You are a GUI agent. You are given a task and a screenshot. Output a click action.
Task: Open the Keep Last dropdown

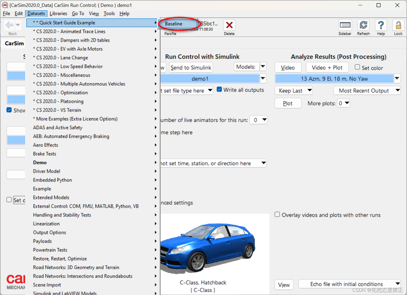[294, 91]
